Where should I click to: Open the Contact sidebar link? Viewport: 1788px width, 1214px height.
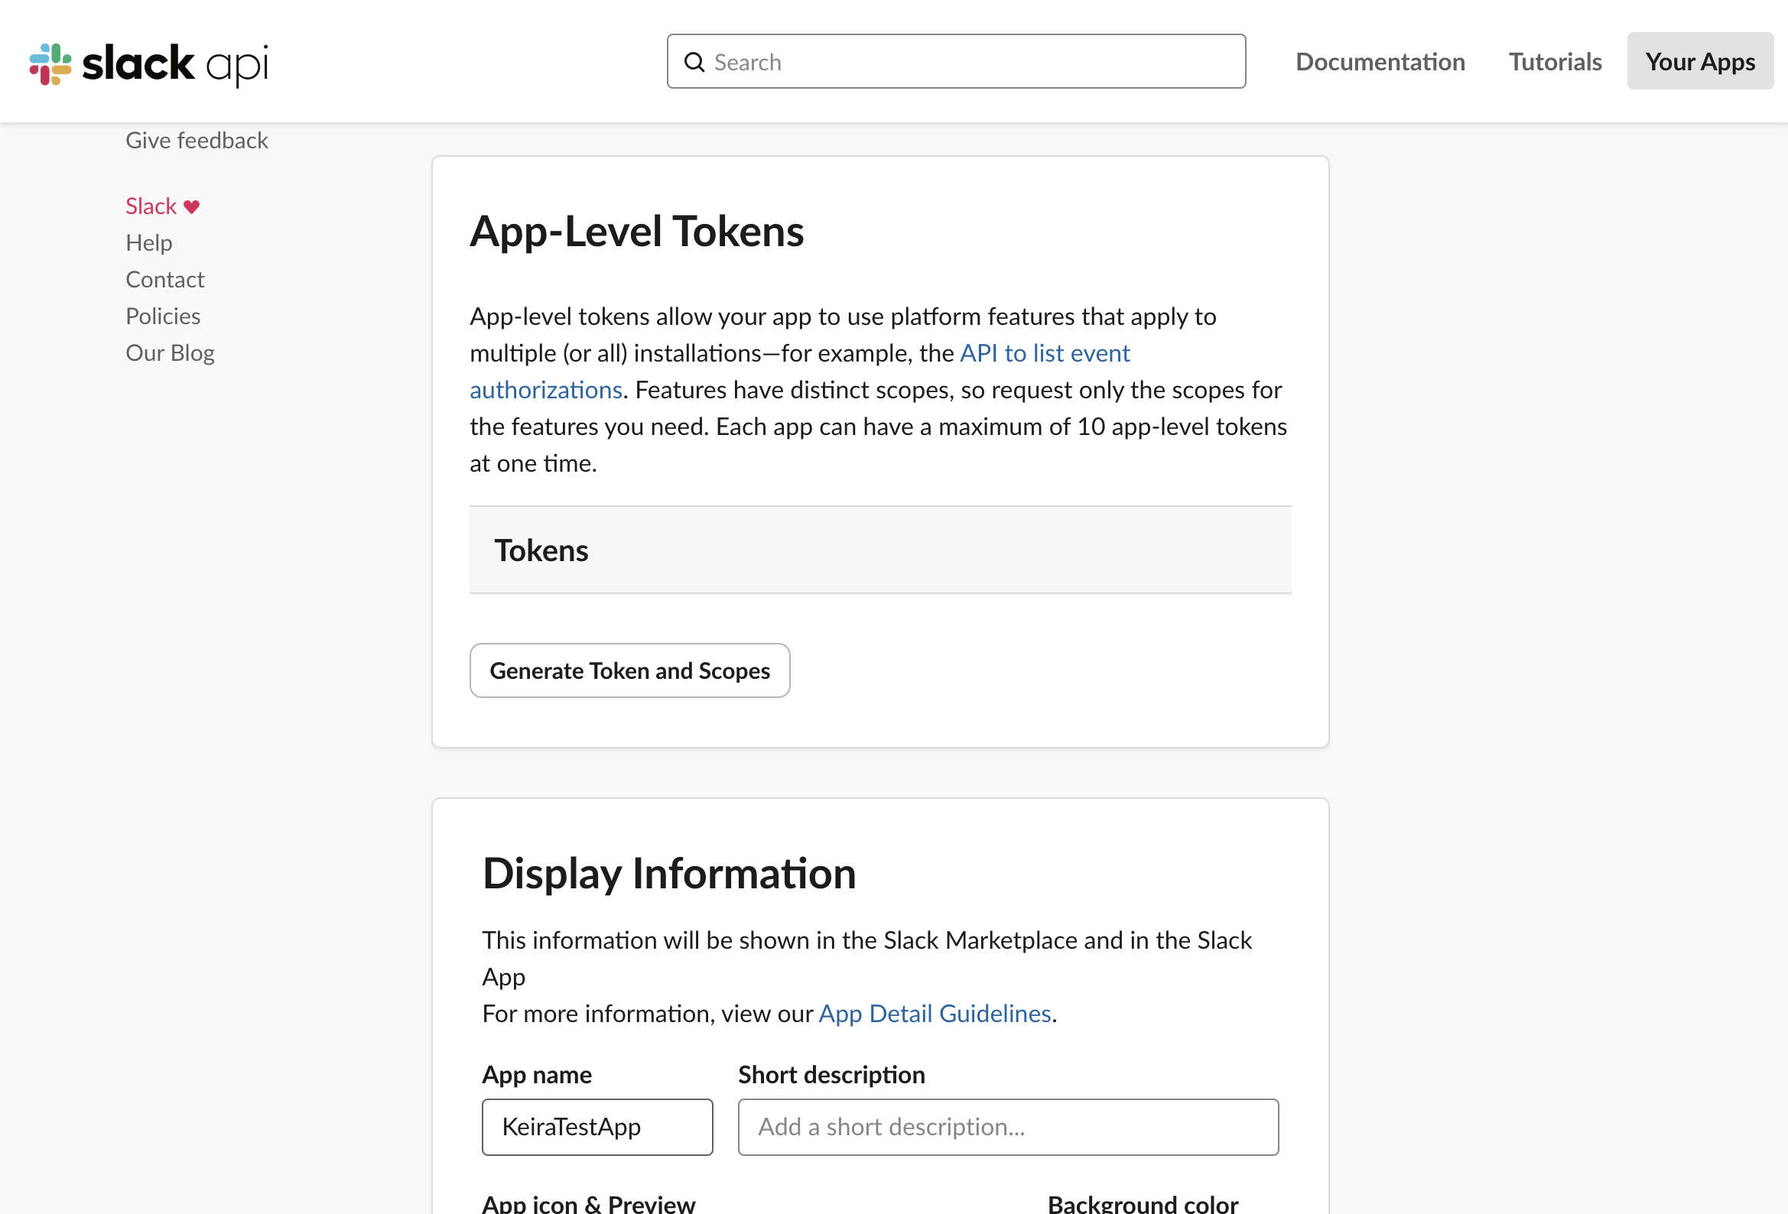[164, 279]
